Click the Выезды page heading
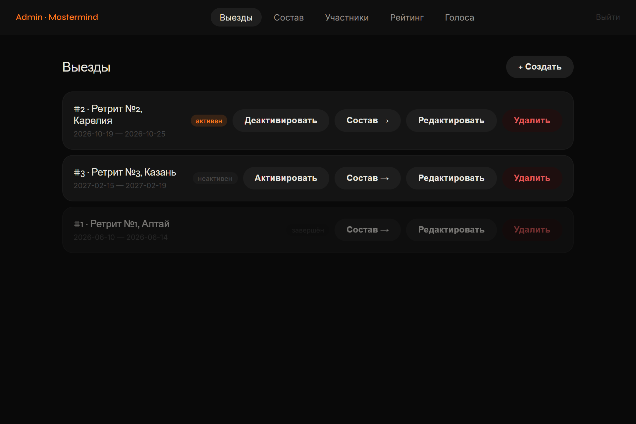The height and width of the screenshot is (424, 636). pos(86,67)
